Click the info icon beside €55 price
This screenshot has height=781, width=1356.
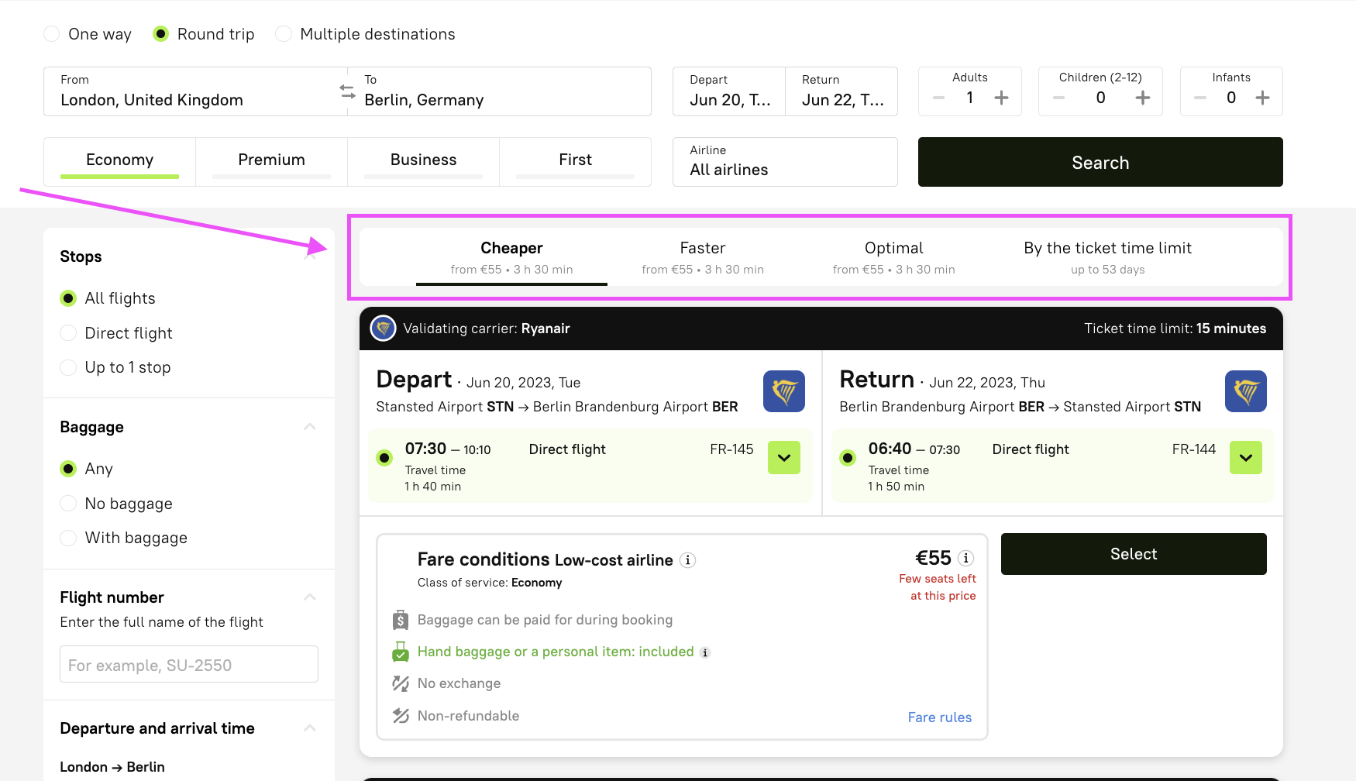(965, 558)
